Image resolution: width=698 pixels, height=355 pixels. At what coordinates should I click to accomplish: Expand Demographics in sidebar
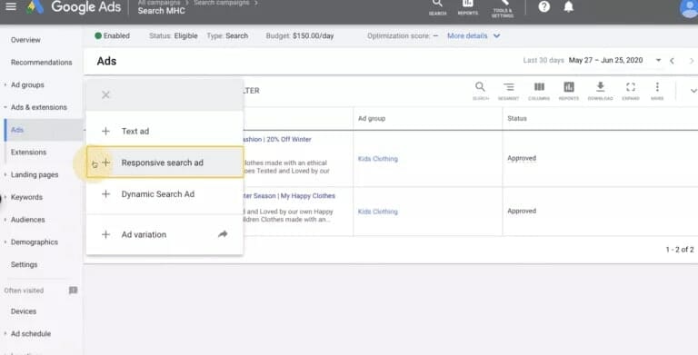5,242
